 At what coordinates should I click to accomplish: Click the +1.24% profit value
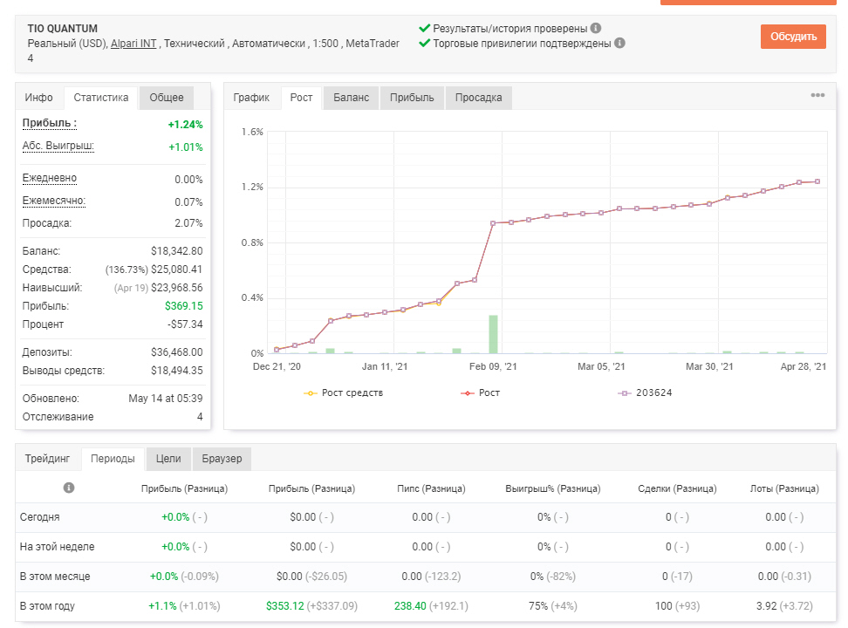pos(185,125)
